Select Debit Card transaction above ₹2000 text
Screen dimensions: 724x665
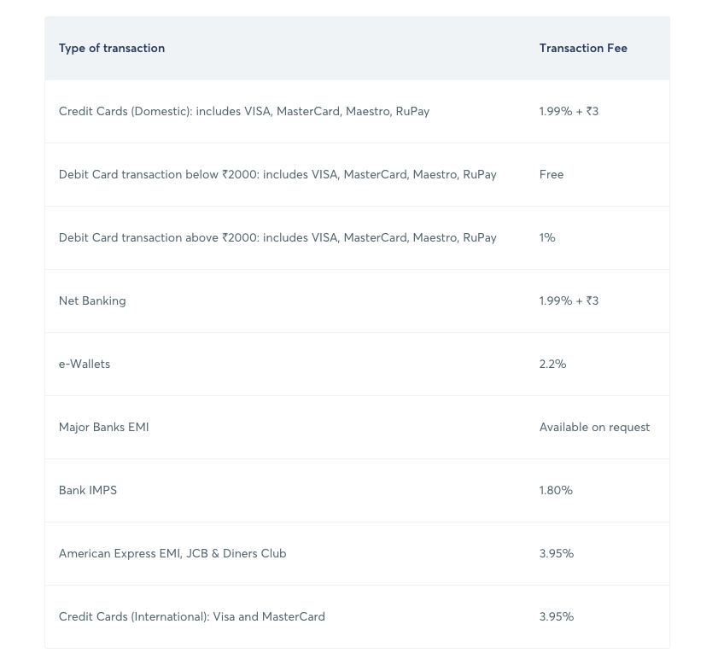coord(277,238)
